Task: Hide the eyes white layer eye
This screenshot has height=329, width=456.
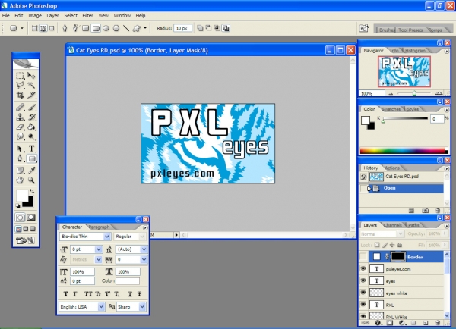Action: (x=363, y=293)
